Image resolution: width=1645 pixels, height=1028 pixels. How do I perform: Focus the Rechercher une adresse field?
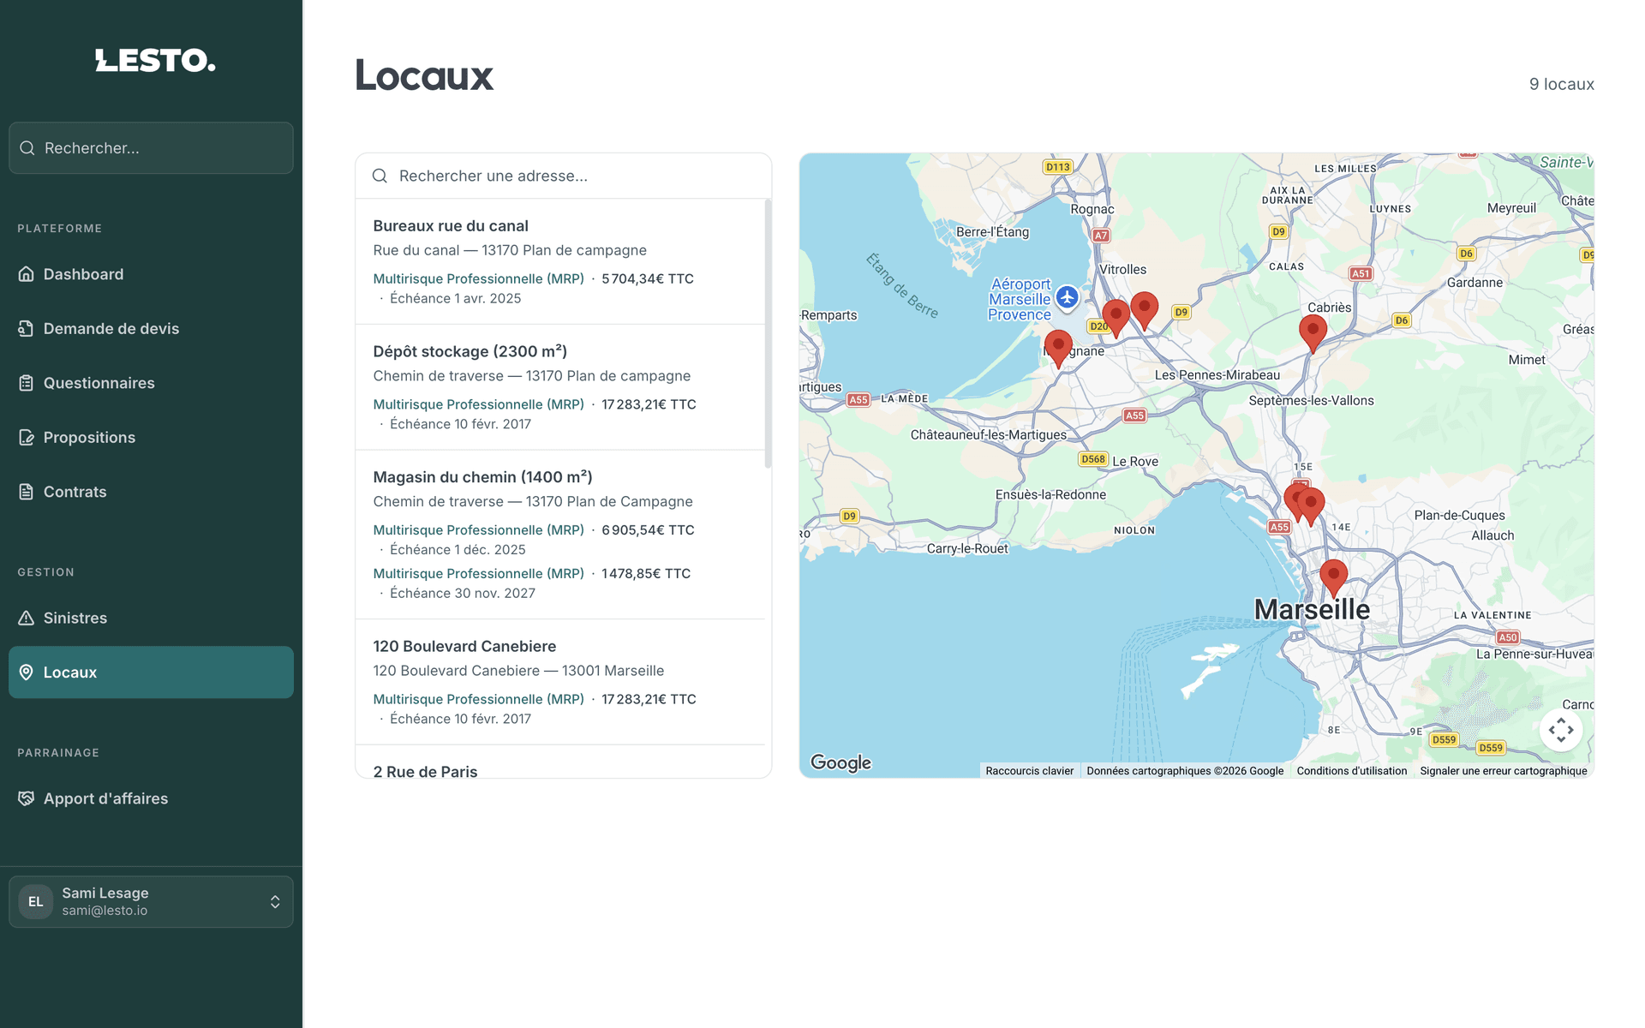564,176
